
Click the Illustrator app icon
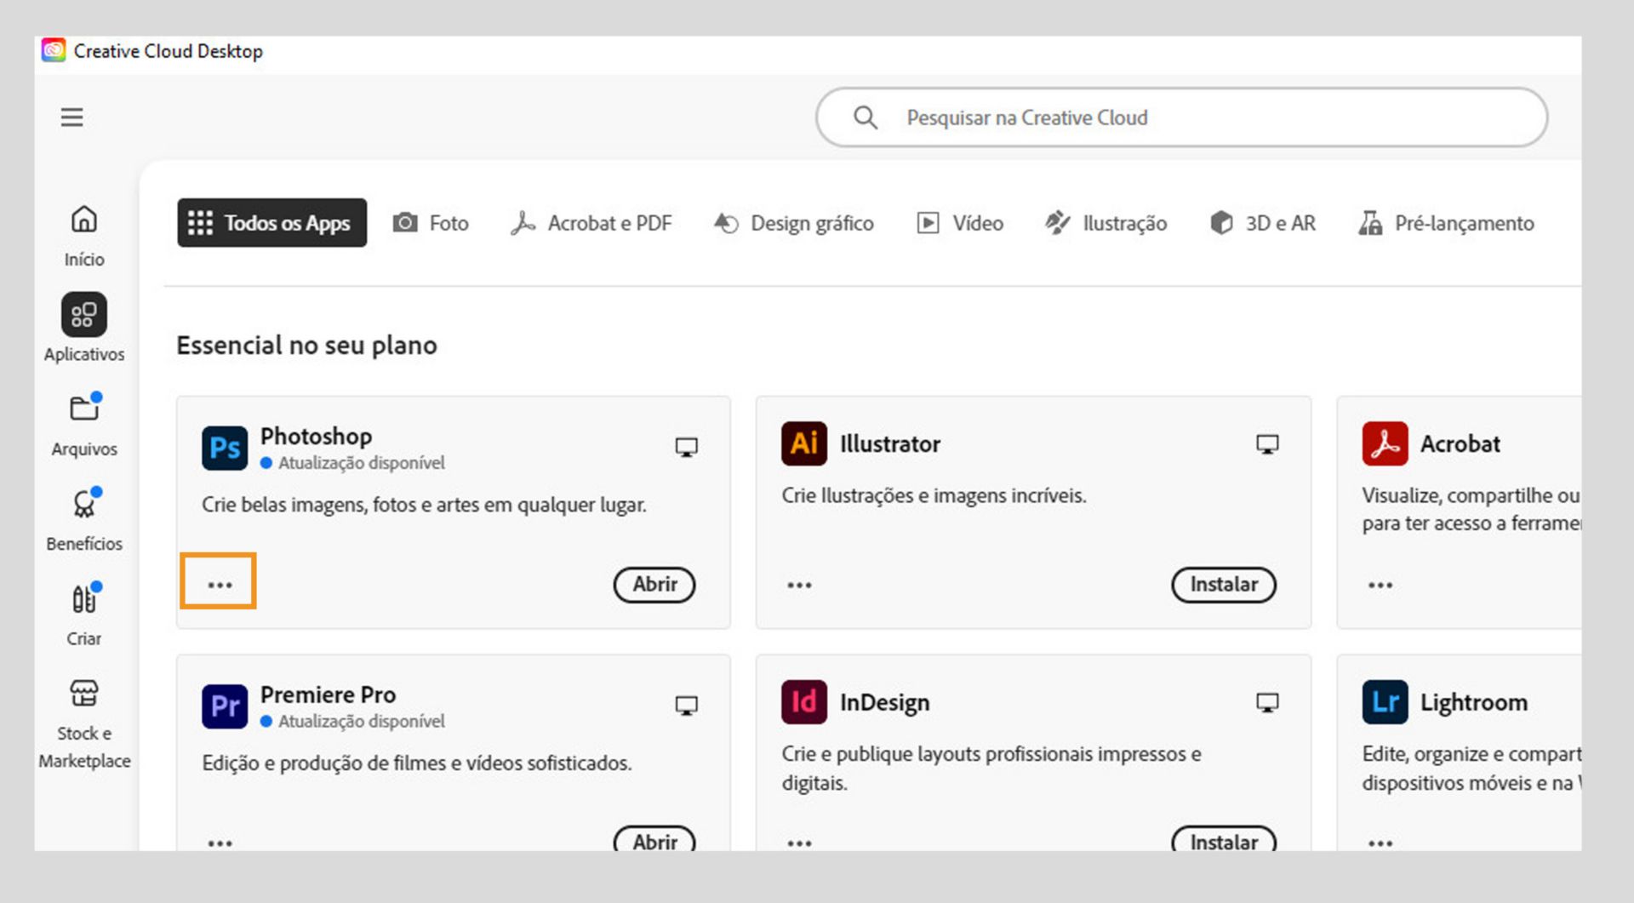click(x=804, y=443)
